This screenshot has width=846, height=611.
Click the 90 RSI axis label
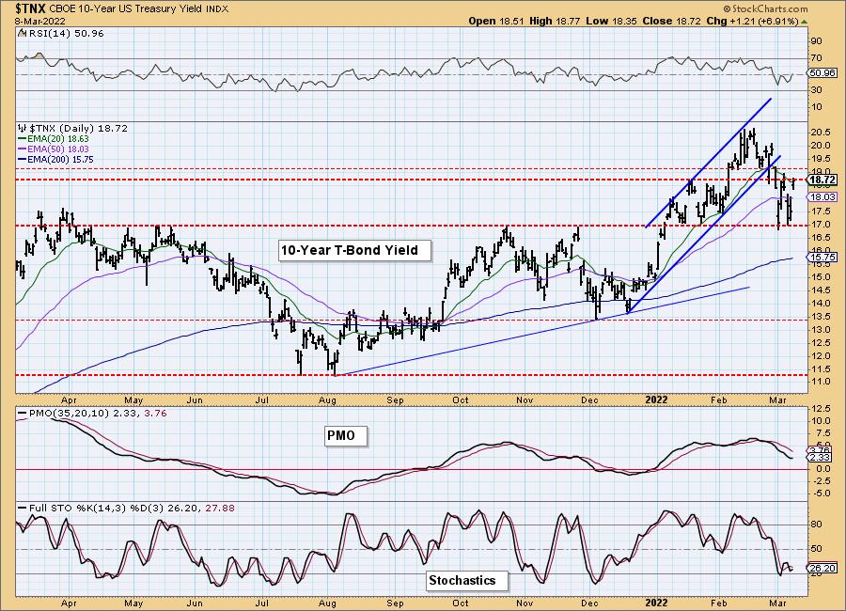click(x=816, y=41)
